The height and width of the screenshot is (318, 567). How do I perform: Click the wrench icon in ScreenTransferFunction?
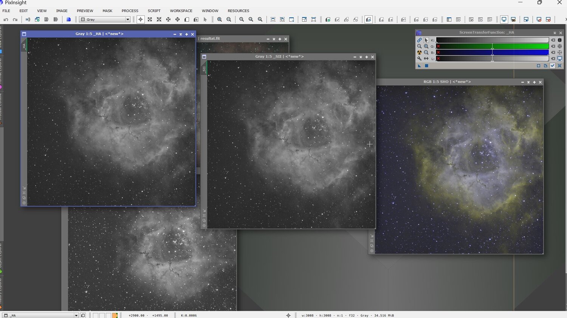419,59
